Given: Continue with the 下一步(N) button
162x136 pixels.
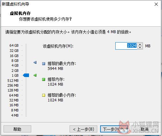Looking at the screenshot, I should (x=114, y=129).
